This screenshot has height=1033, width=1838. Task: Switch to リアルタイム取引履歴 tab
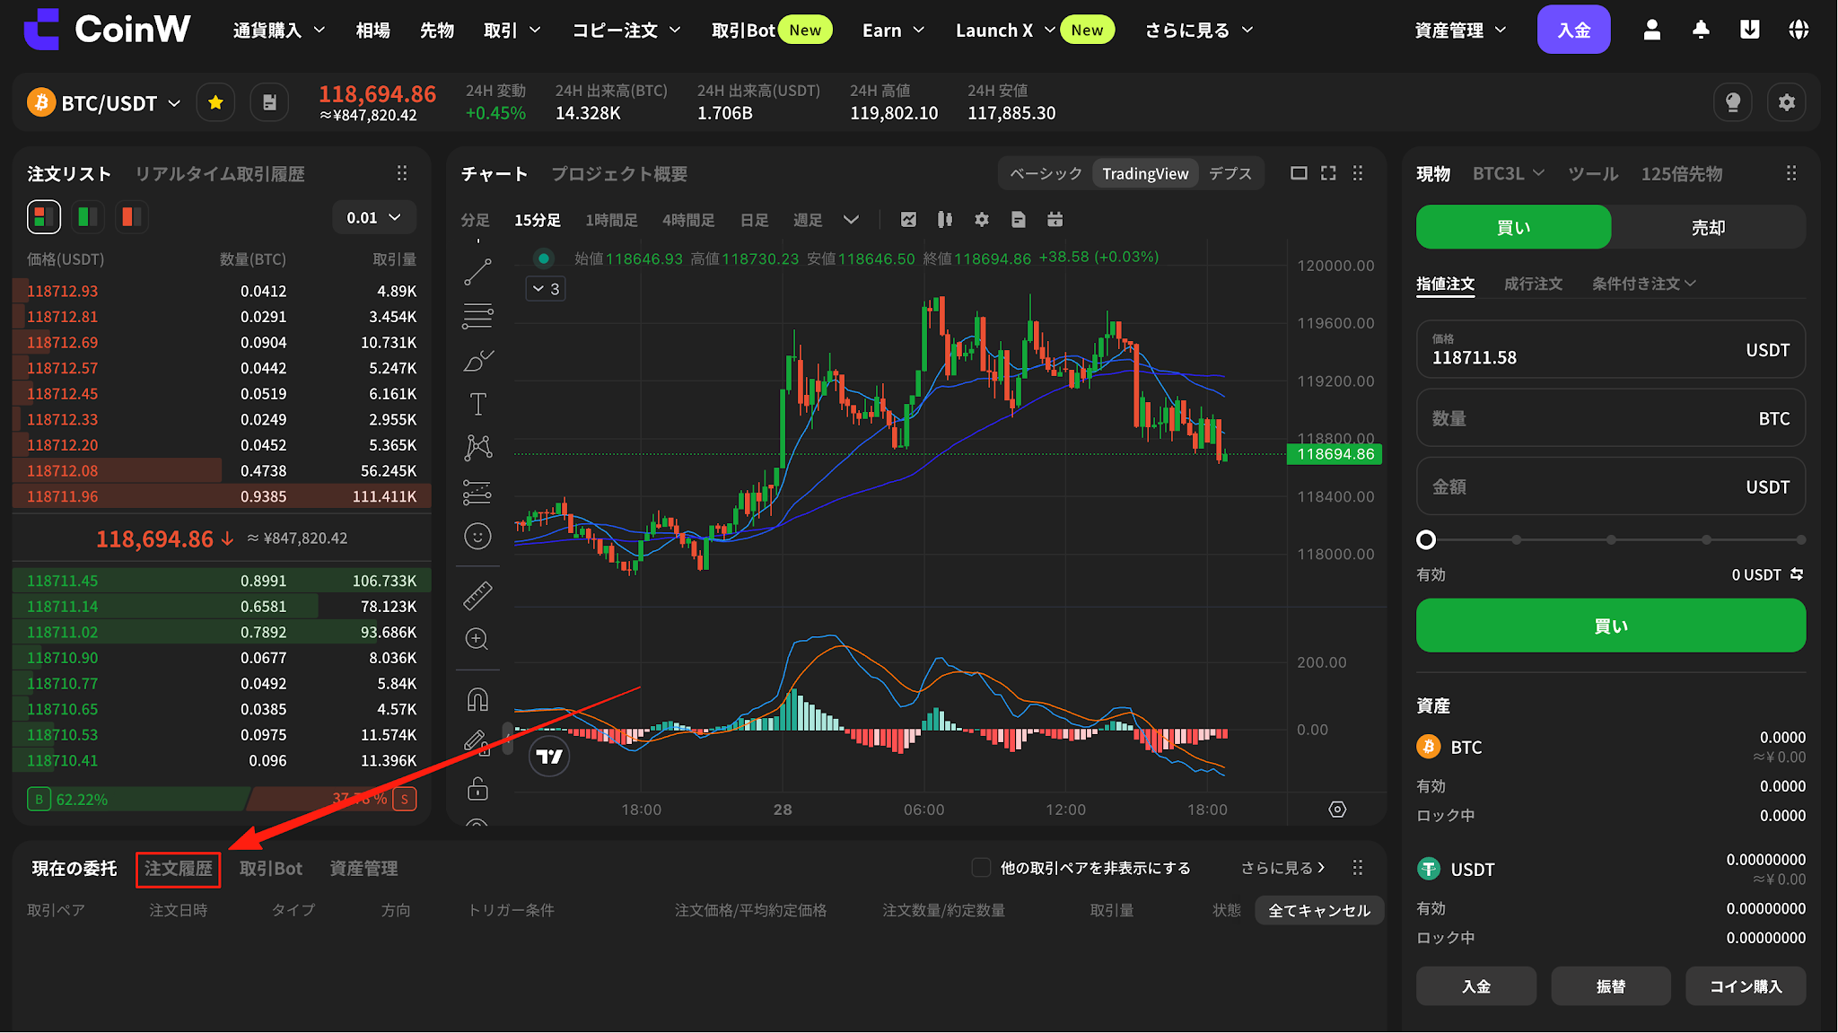coord(220,173)
